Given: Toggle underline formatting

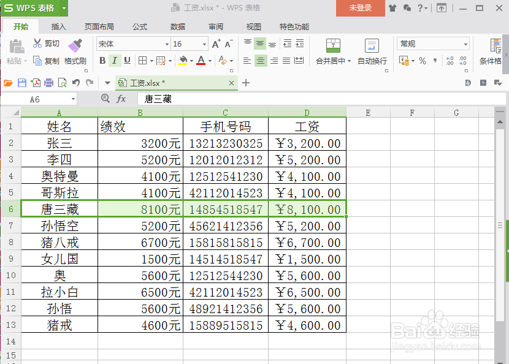Looking at the screenshot, I should click(126, 60).
